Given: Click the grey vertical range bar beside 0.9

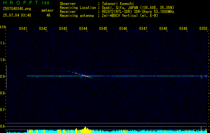Looking at the screenshot, I should coord(6,77).
